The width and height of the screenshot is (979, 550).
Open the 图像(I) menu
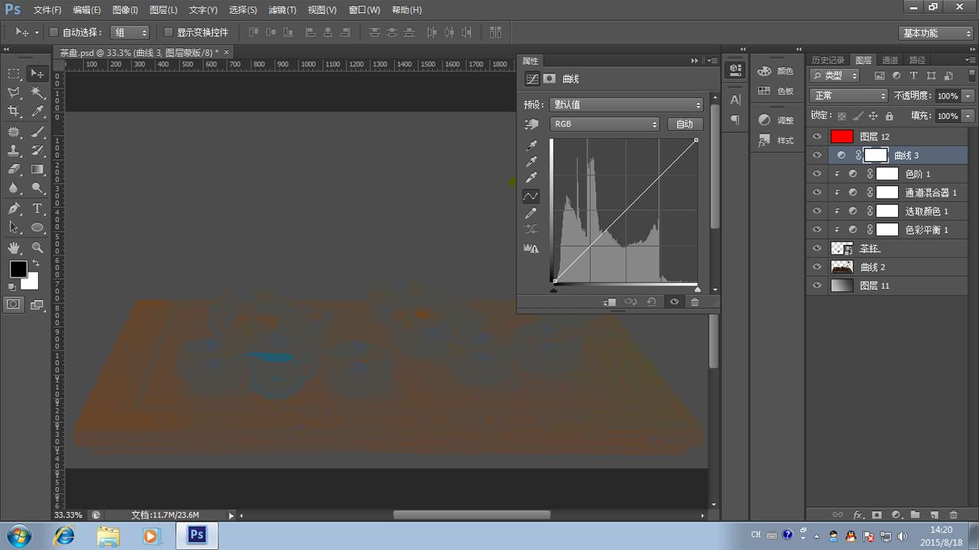coord(125,10)
